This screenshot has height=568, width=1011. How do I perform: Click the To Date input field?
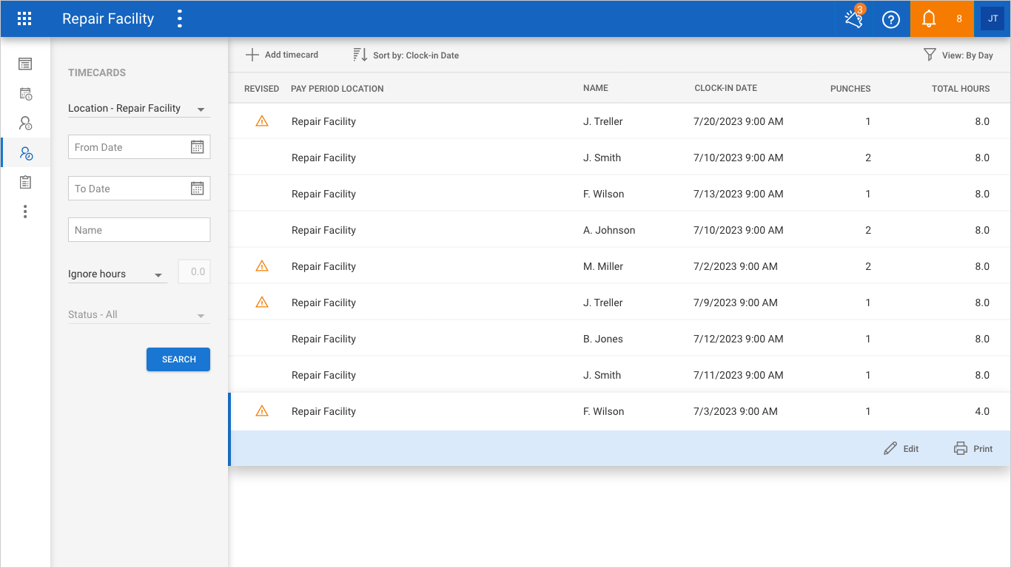139,189
